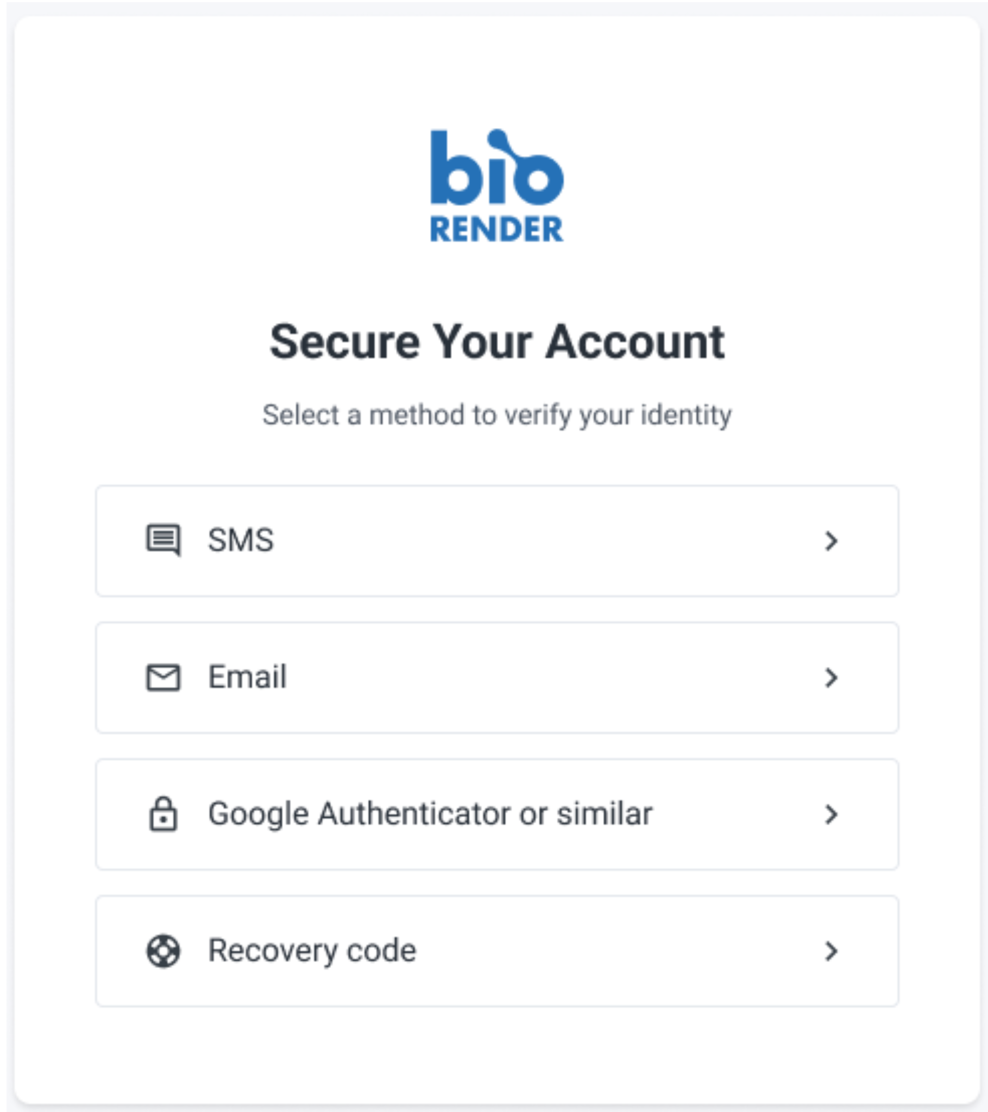988x1112 pixels.
Task: Click empty space in Recovery code row
Action: click(599, 951)
